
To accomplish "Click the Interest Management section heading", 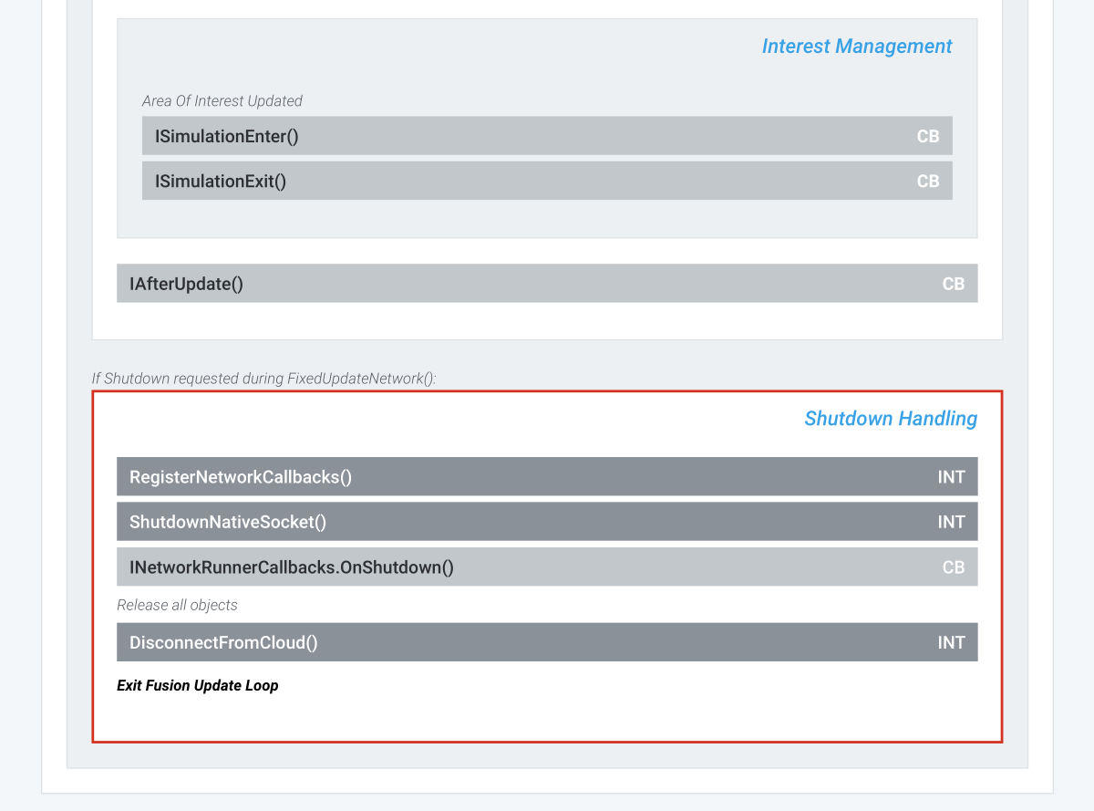I will pyautogui.click(x=856, y=47).
